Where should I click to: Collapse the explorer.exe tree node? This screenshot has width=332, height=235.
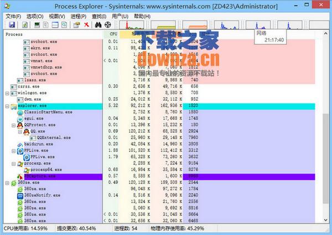(x=7, y=106)
